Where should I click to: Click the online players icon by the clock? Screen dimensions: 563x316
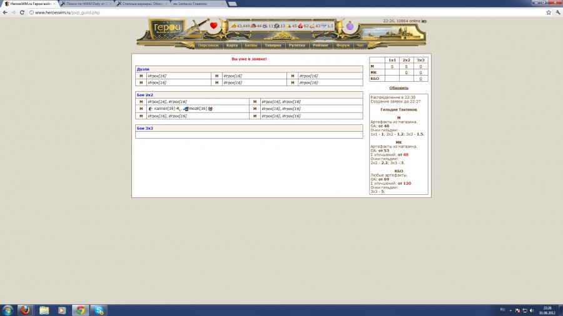click(x=424, y=21)
